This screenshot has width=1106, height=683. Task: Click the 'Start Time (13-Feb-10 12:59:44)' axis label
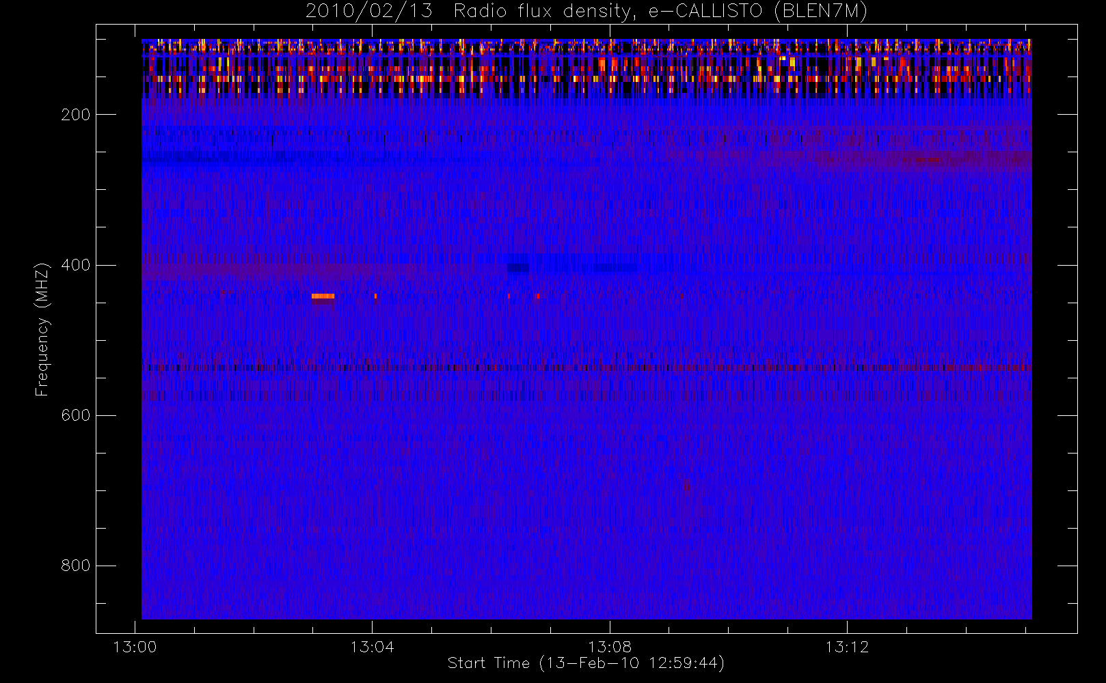click(x=586, y=663)
